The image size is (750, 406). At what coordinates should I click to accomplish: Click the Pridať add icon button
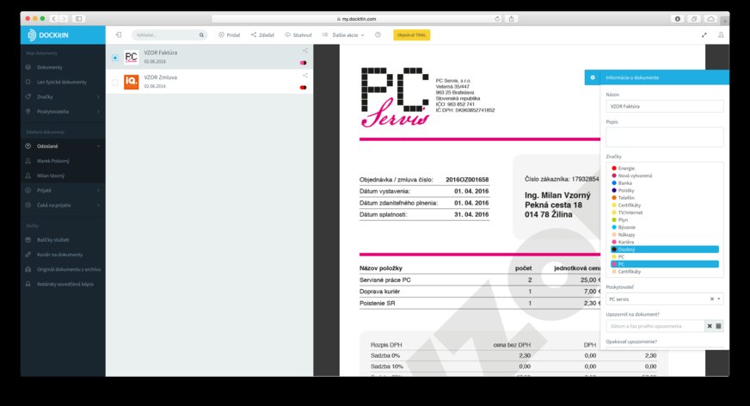tap(221, 35)
